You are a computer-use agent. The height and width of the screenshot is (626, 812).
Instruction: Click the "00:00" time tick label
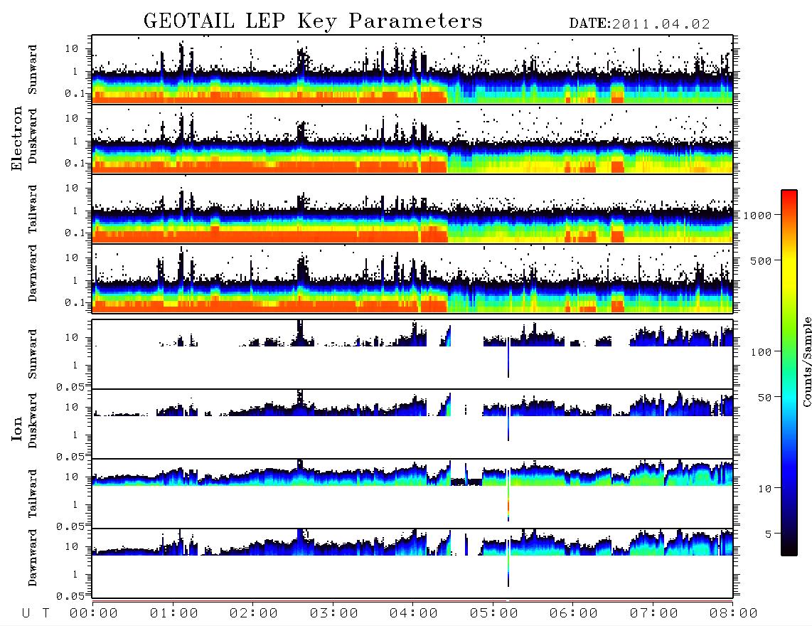[94, 614]
